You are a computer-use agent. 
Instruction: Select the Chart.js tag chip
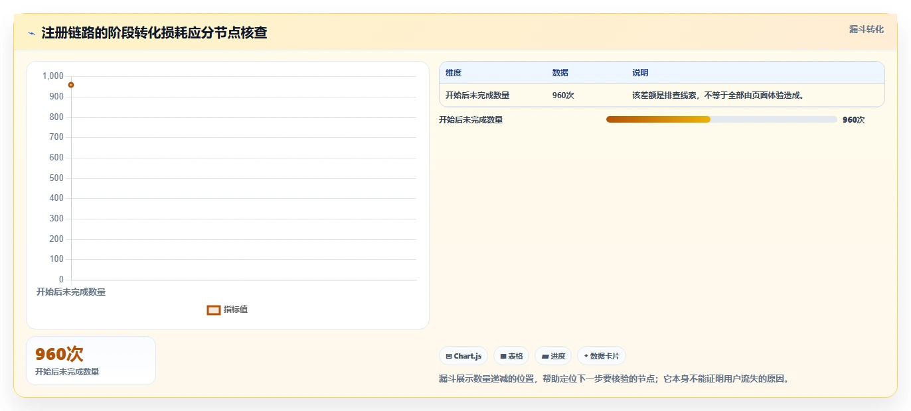point(463,356)
